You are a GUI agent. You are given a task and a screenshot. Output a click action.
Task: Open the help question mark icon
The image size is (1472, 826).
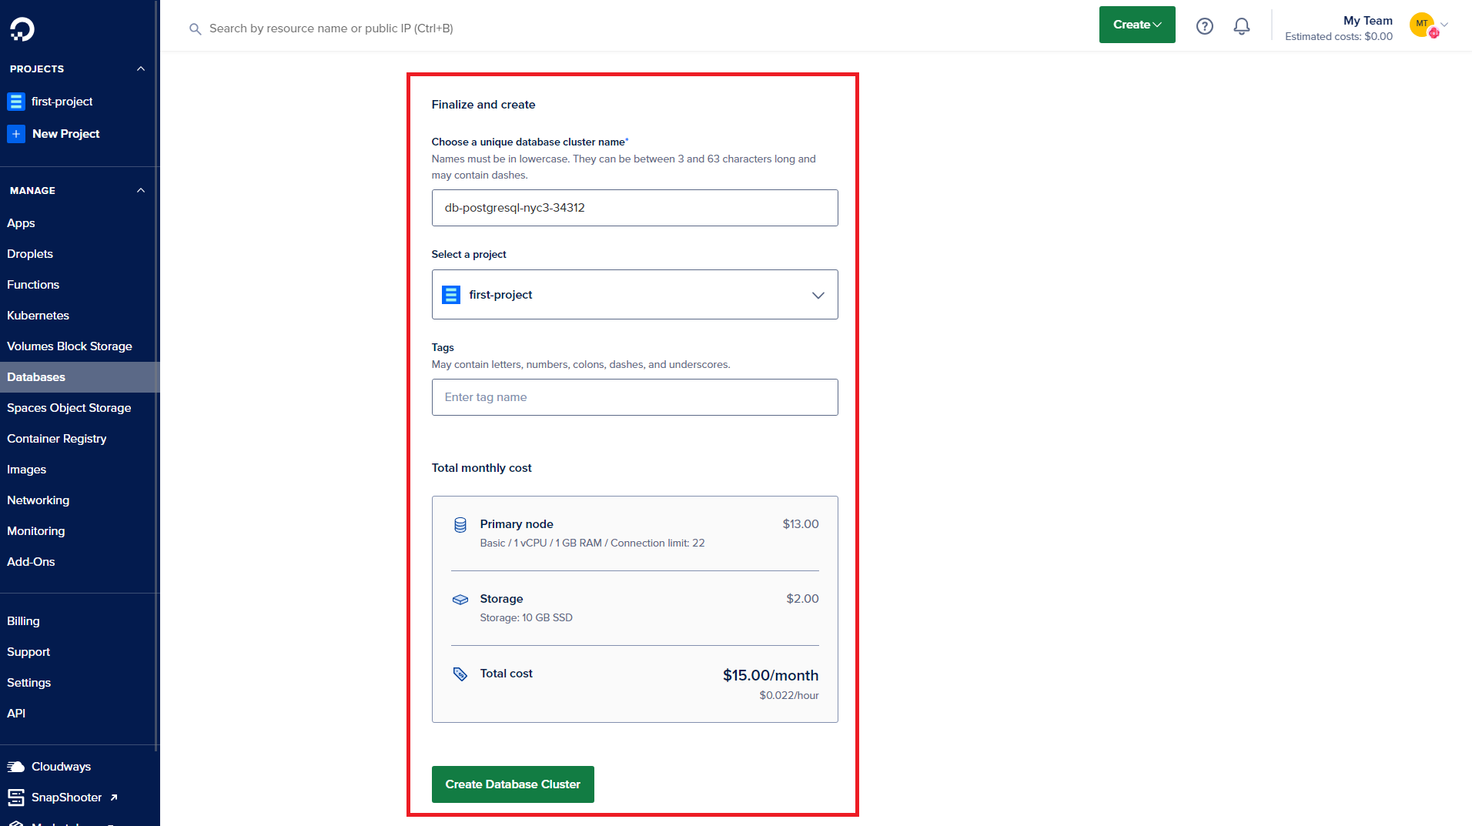click(1204, 26)
